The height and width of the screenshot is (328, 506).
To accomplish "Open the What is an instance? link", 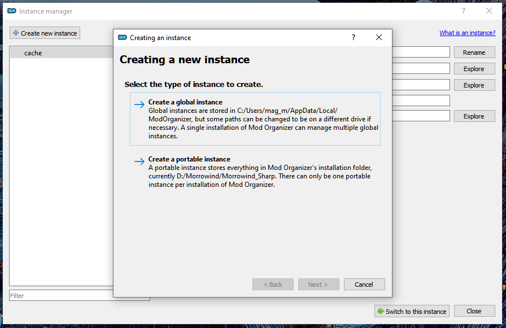I will coord(467,33).
